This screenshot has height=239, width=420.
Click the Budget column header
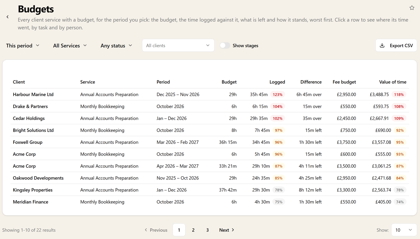(229, 82)
